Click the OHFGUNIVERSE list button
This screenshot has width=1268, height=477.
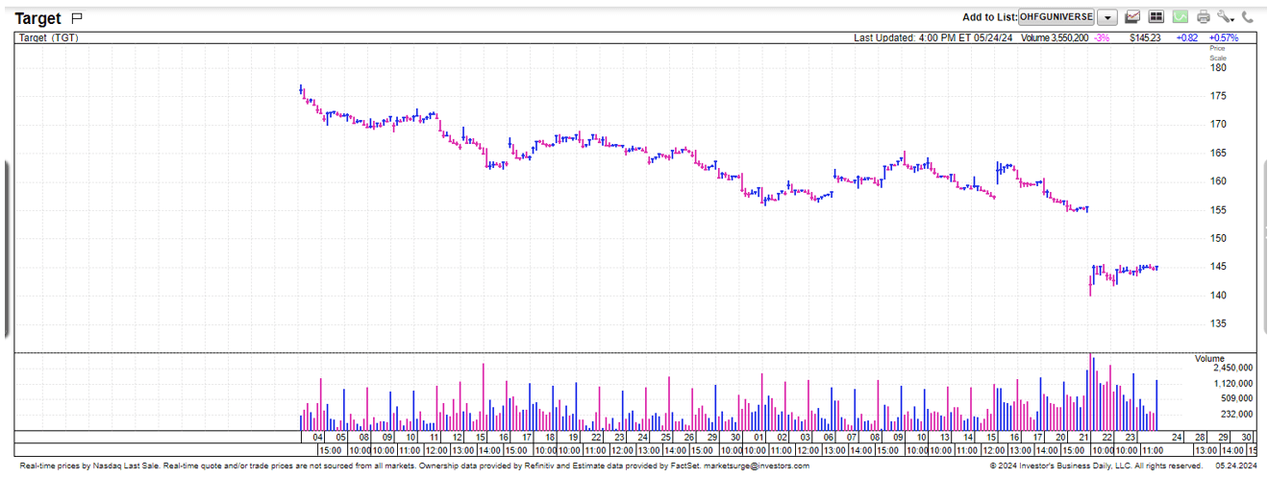pyautogui.click(x=1056, y=17)
